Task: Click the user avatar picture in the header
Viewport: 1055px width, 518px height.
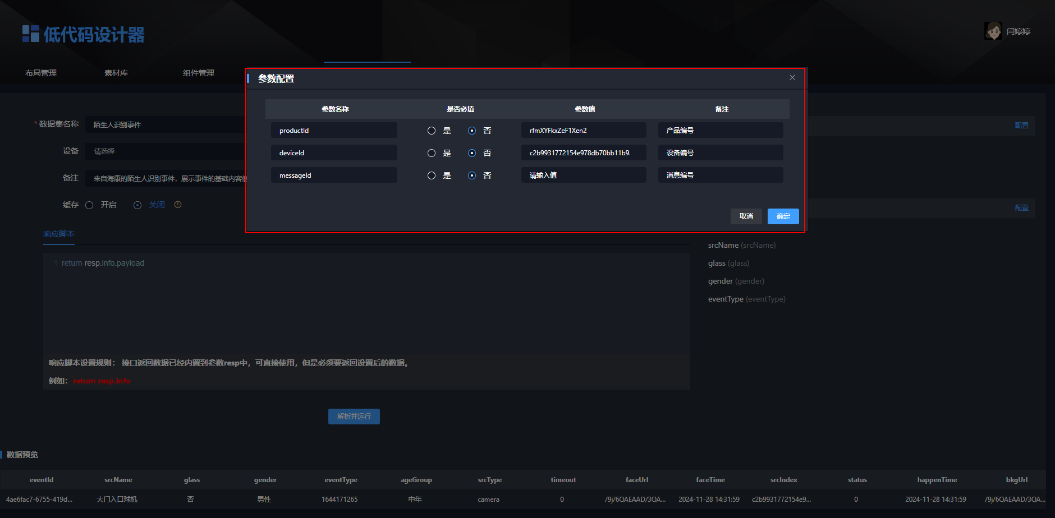Action: coord(993,31)
